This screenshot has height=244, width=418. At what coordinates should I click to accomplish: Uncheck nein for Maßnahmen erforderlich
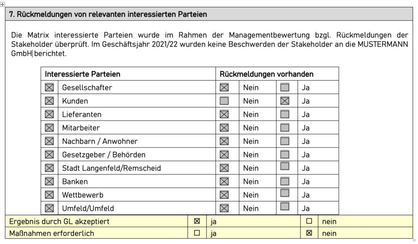(x=309, y=233)
